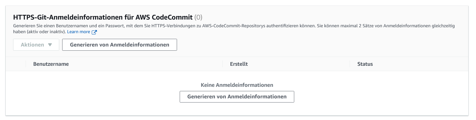Click the HTTPS-Git-Anmeldeinformationen für AWS CodeCommit heading

103,17
